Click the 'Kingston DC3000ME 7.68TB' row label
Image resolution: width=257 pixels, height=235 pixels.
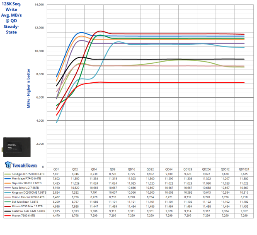pyautogui.click(x=29, y=193)
